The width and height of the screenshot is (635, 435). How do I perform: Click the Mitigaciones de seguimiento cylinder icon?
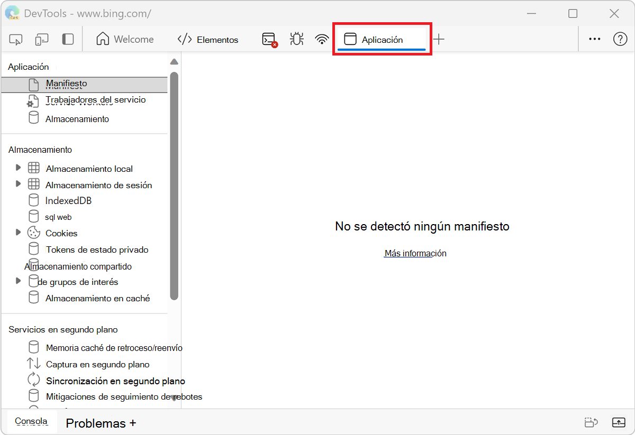[33, 396]
